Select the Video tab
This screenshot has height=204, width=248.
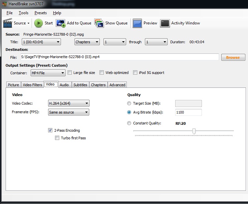tap(50, 84)
